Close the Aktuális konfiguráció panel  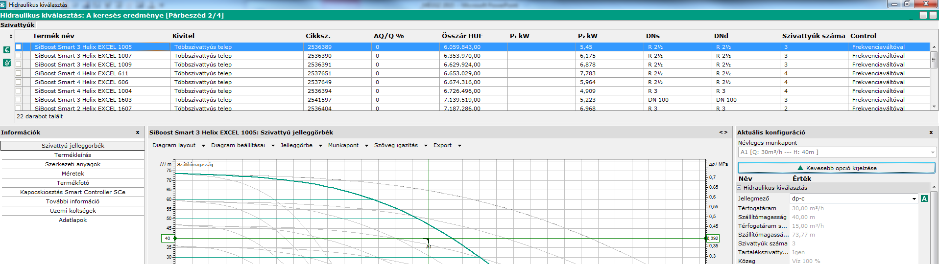point(931,132)
